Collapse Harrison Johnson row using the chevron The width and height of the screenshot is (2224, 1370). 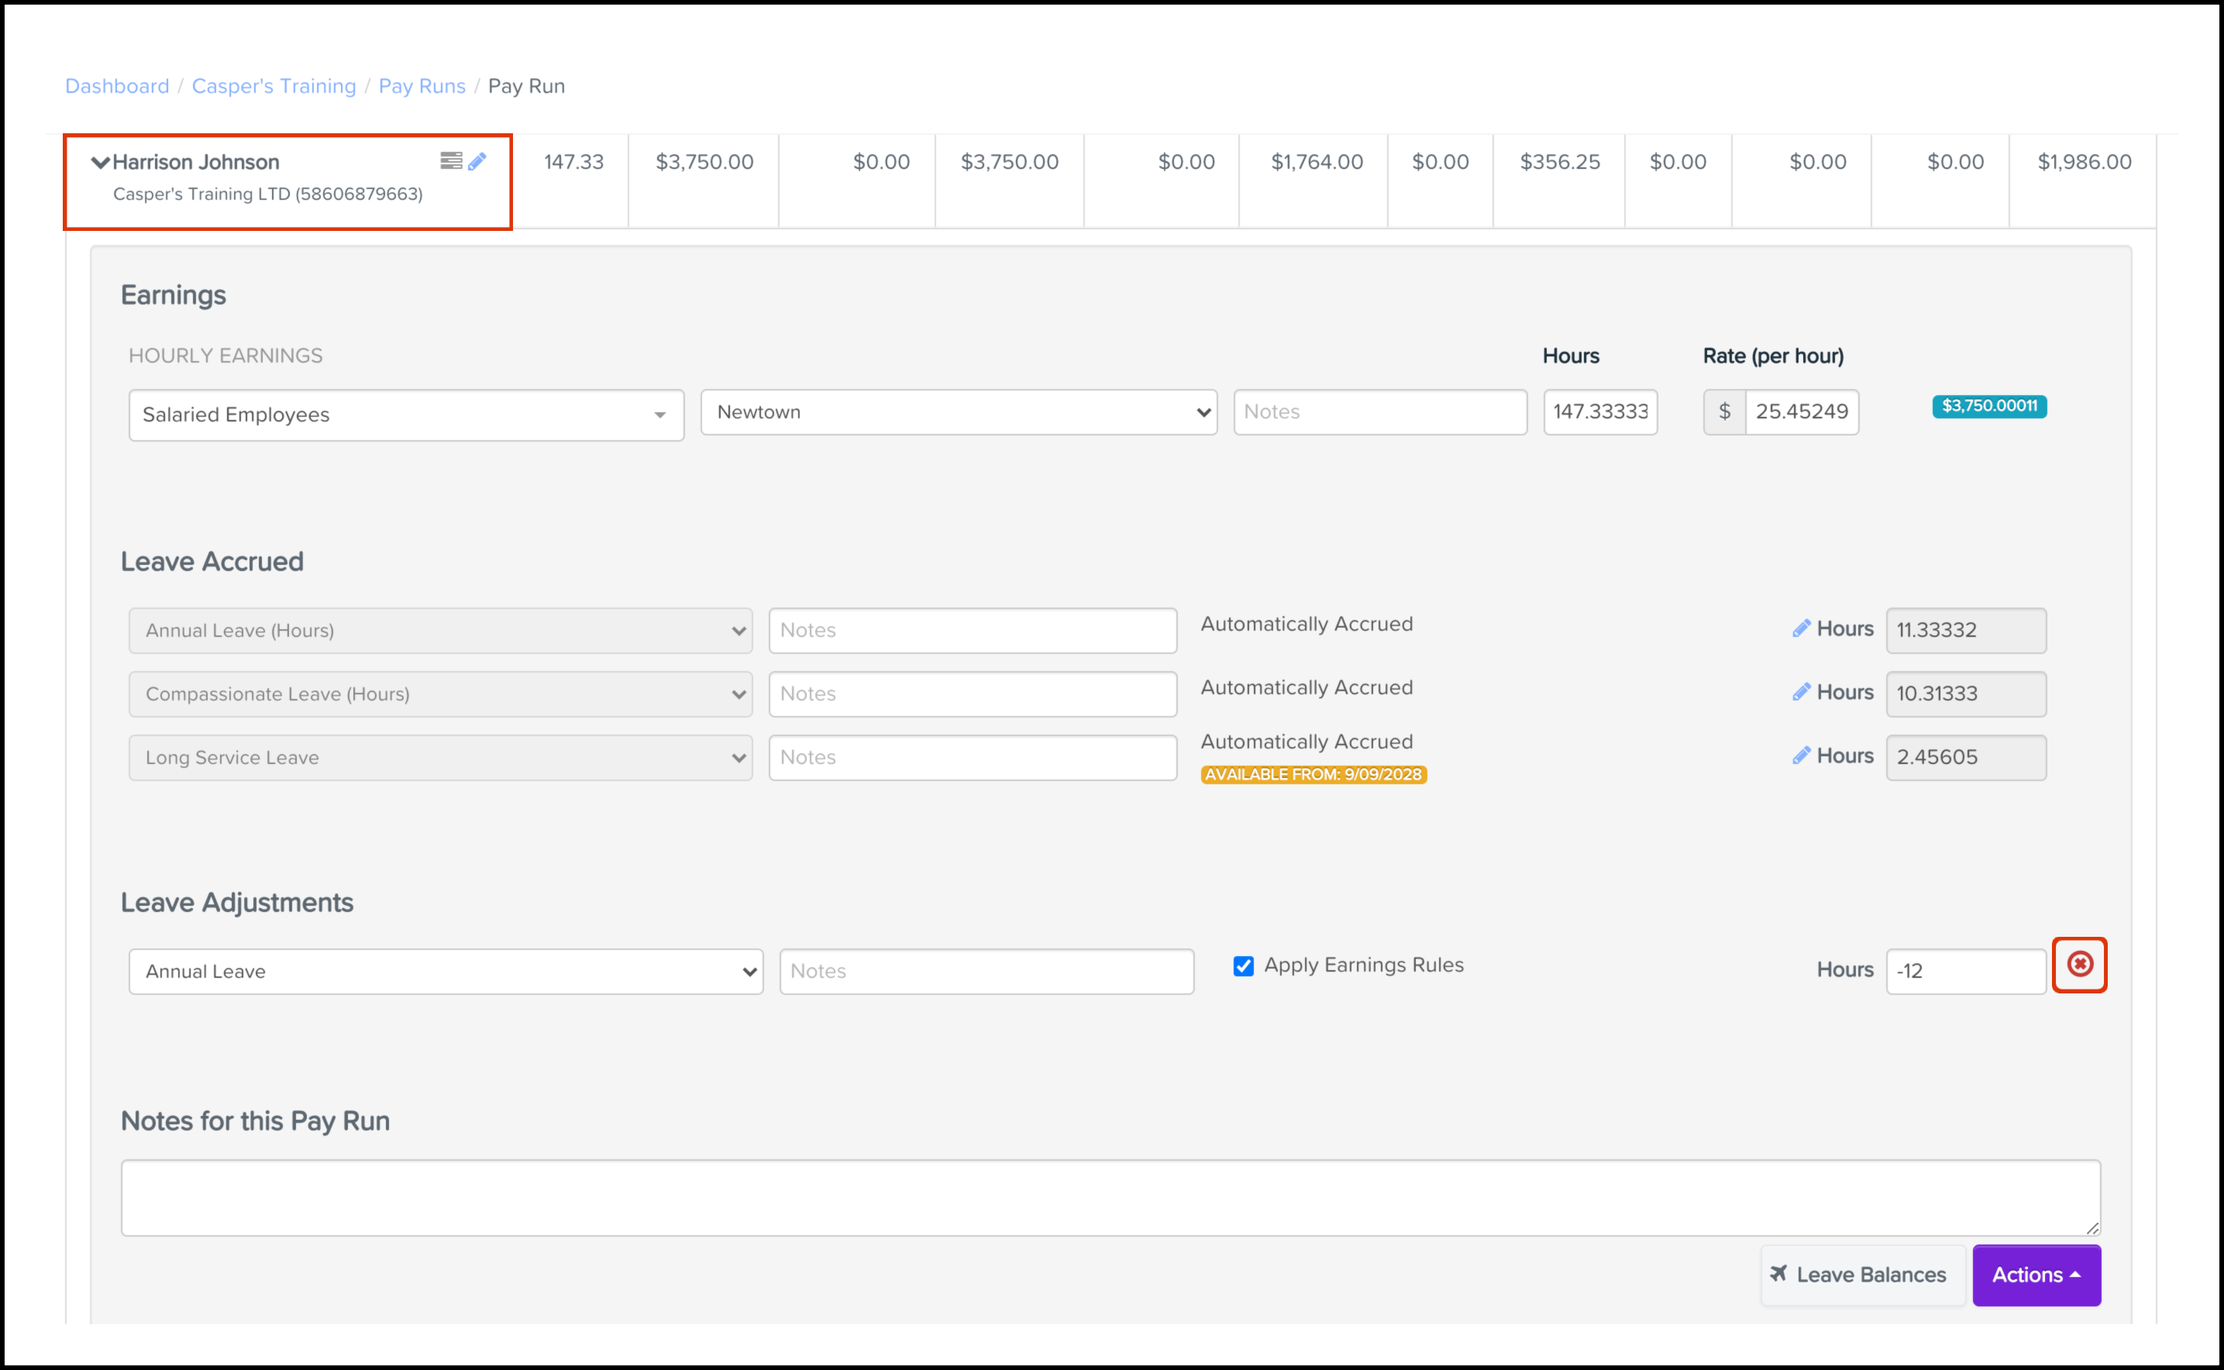pos(100,162)
